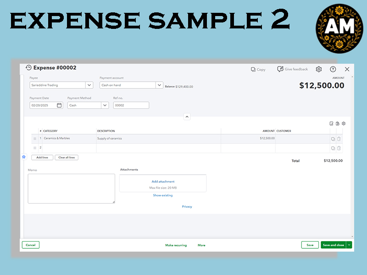Viewport: 367px width, 275px height.
Task: Open Give feedback
Action: 293,69
